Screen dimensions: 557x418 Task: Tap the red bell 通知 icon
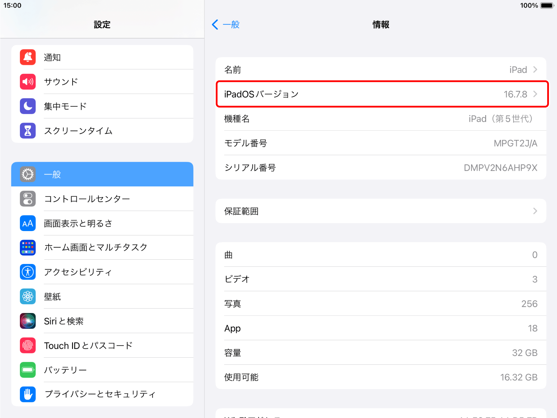pos(28,57)
